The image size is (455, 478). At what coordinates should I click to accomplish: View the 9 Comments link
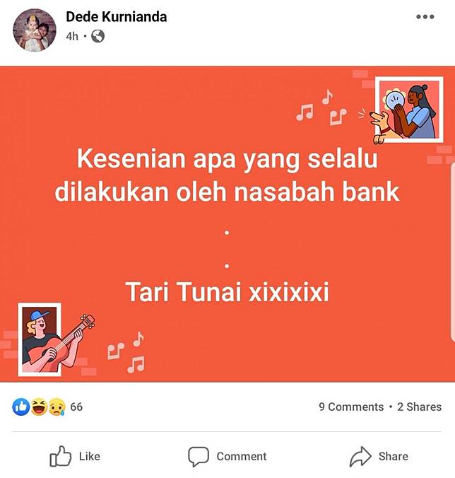click(351, 407)
